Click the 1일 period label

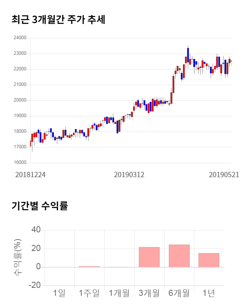point(59,293)
